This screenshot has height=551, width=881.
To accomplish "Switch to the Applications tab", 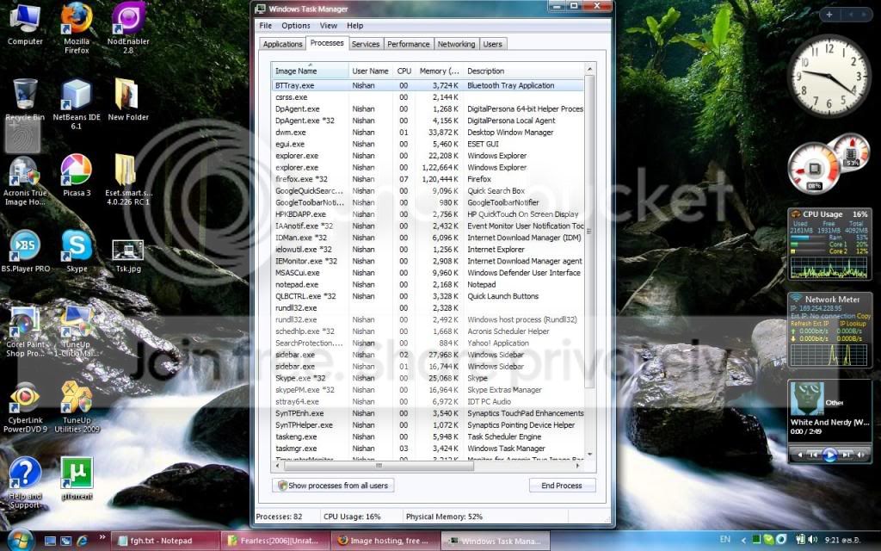I will point(282,44).
